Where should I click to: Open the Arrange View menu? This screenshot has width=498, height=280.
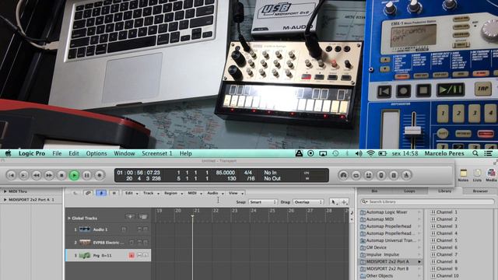[x=235, y=193]
